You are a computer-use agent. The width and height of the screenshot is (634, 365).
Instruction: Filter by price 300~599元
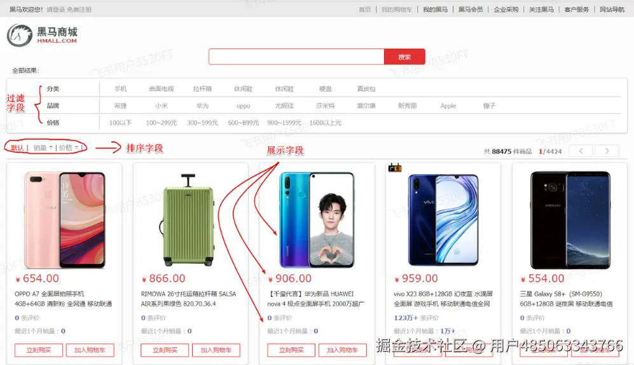point(202,123)
